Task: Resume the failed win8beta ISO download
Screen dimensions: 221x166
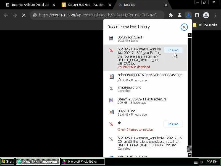Action: 173,50
